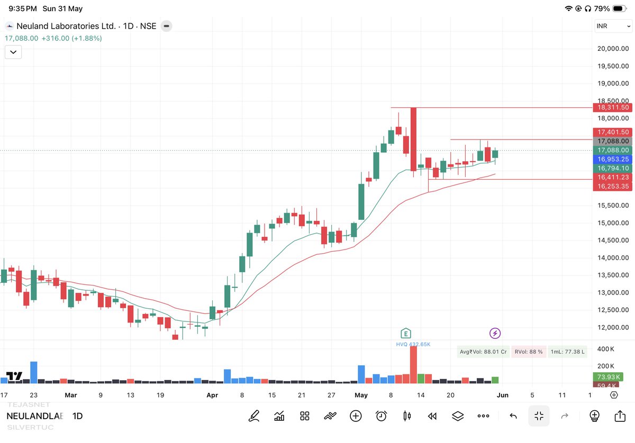635x443 pixels.
Task: Tap the Jun label on time axis
Action: point(503,395)
